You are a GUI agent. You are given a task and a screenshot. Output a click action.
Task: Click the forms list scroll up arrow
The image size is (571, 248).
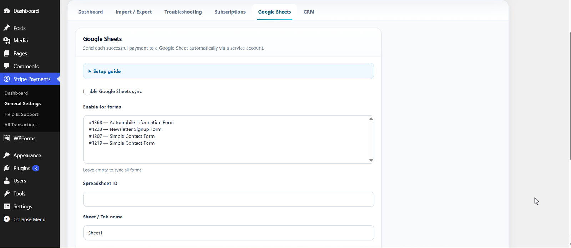tap(371, 119)
